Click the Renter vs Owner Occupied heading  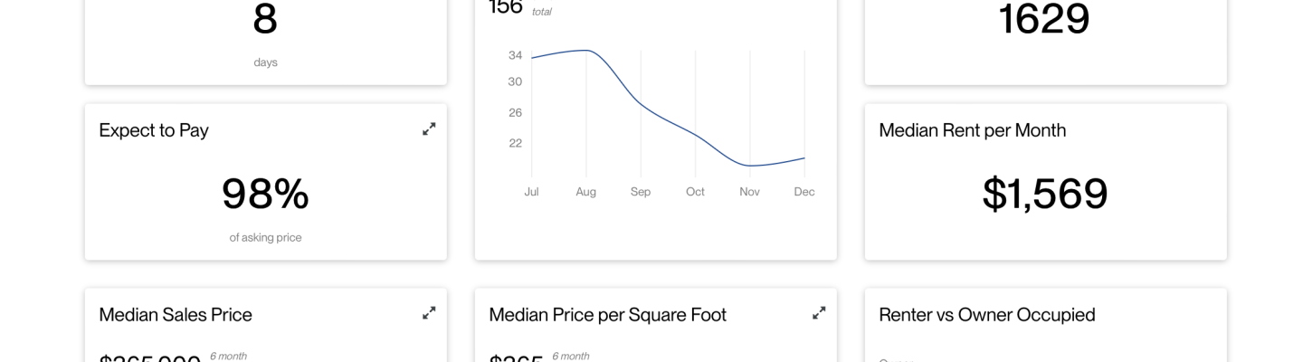[x=987, y=315]
